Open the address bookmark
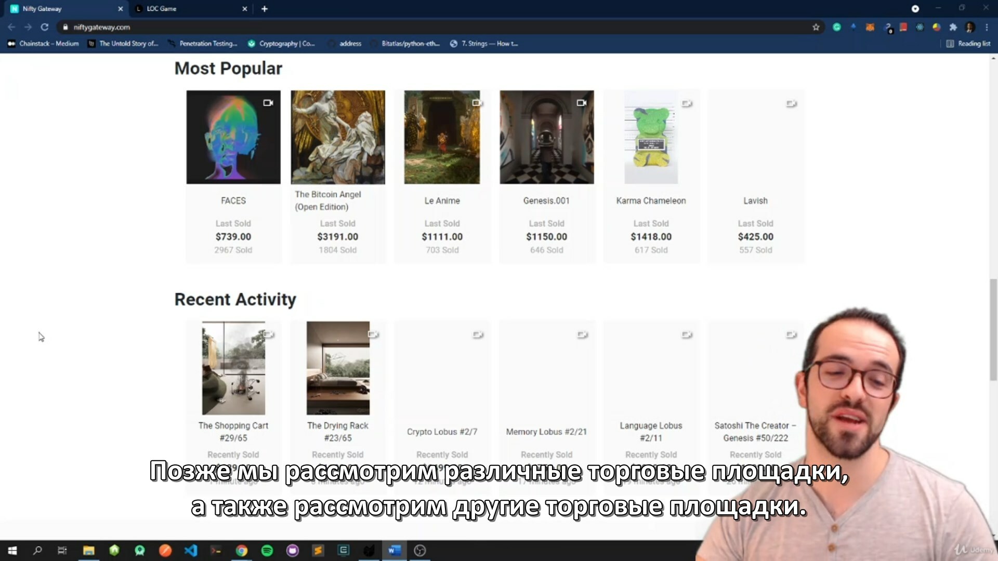 (x=345, y=44)
